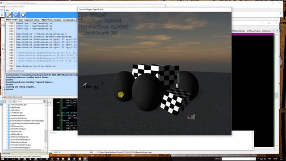Click the Pascal unit icon next to OXSkyBox.pas
The image size is (286, 161).
[8, 131]
